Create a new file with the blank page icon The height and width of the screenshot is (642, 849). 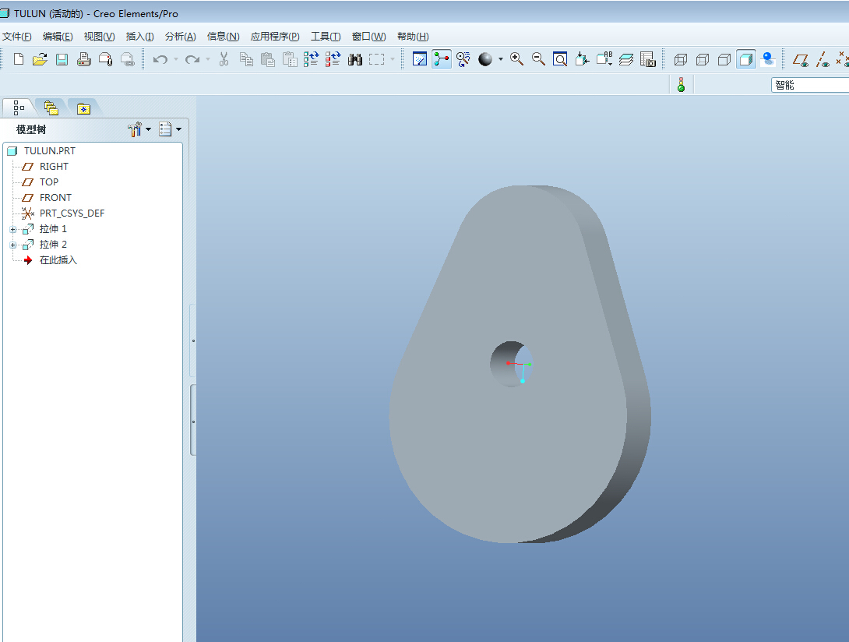coord(19,59)
